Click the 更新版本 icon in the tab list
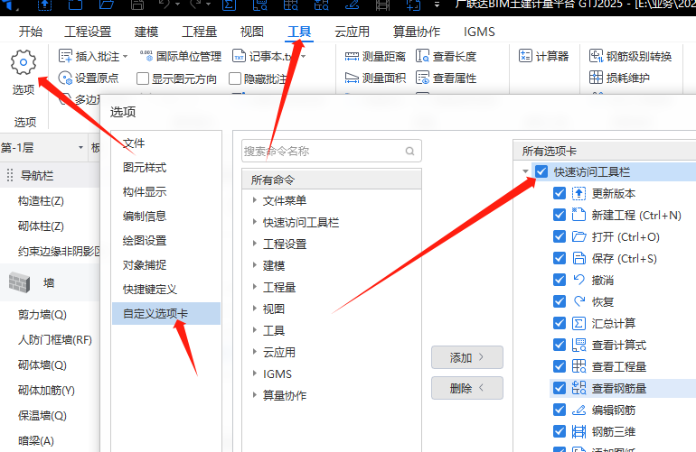The height and width of the screenshot is (452, 696). coord(578,194)
